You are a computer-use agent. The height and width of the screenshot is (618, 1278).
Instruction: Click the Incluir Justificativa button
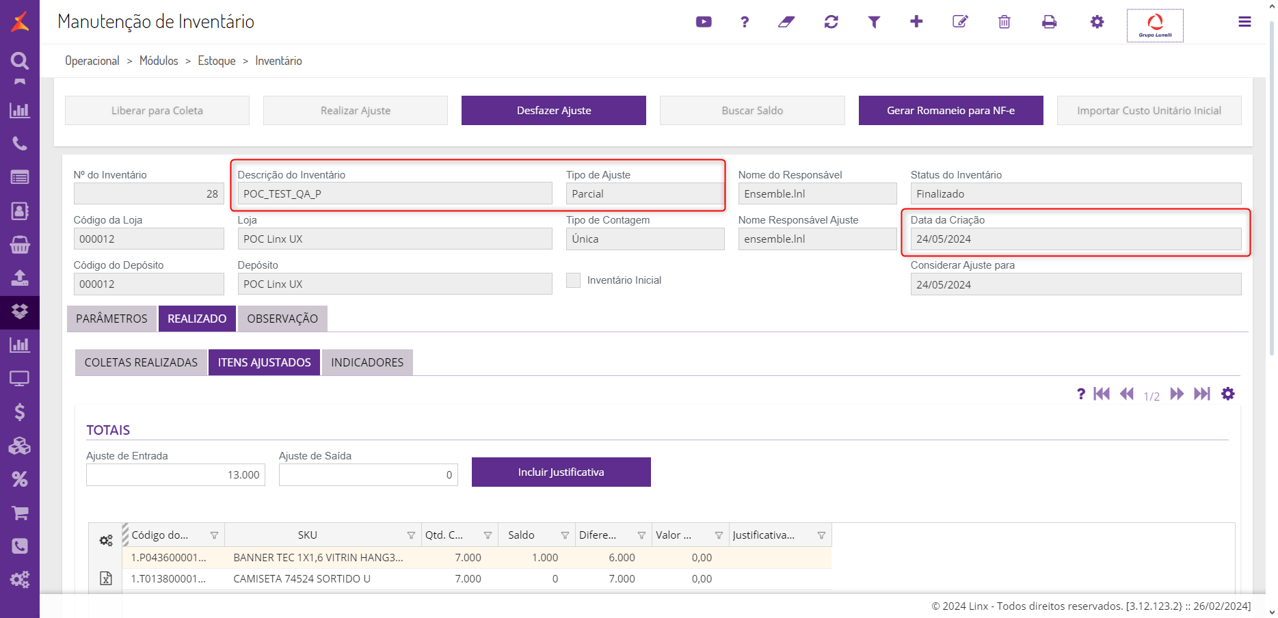click(x=561, y=472)
